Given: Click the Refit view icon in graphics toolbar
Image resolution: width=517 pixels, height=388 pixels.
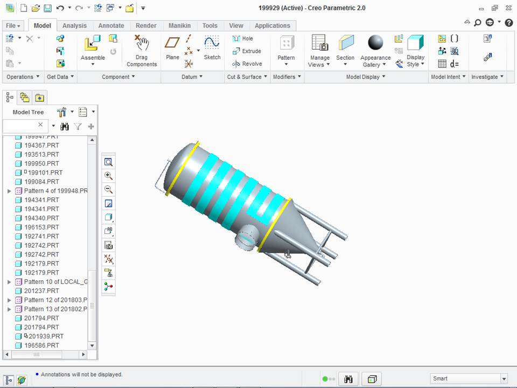Looking at the screenshot, I should pos(108,162).
